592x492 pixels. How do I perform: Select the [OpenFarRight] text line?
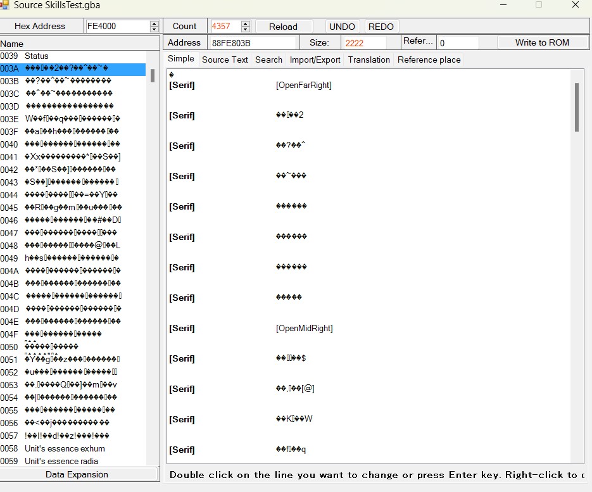(303, 85)
